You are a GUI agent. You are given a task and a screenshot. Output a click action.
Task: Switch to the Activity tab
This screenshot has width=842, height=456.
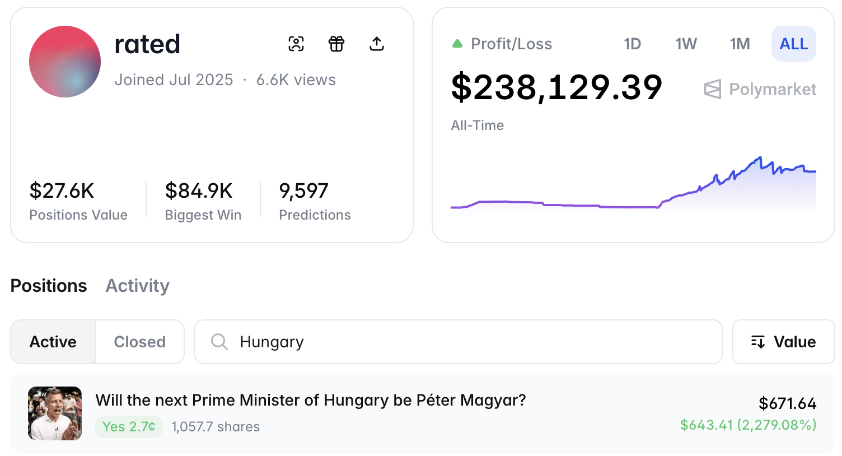(x=137, y=286)
